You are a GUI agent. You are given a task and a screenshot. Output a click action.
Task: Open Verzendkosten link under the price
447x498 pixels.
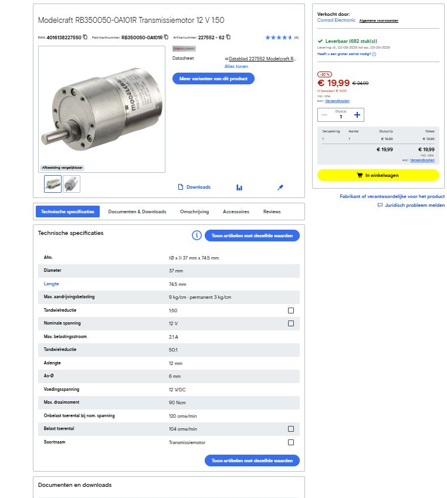[x=337, y=101]
